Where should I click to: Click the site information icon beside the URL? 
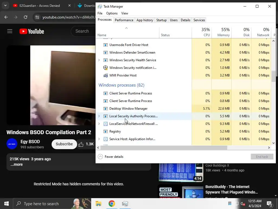(x=37, y=17)
